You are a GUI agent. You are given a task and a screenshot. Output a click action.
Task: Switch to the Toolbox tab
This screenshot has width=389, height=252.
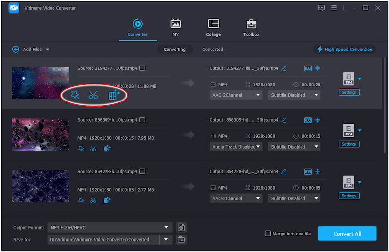[251, 28]
